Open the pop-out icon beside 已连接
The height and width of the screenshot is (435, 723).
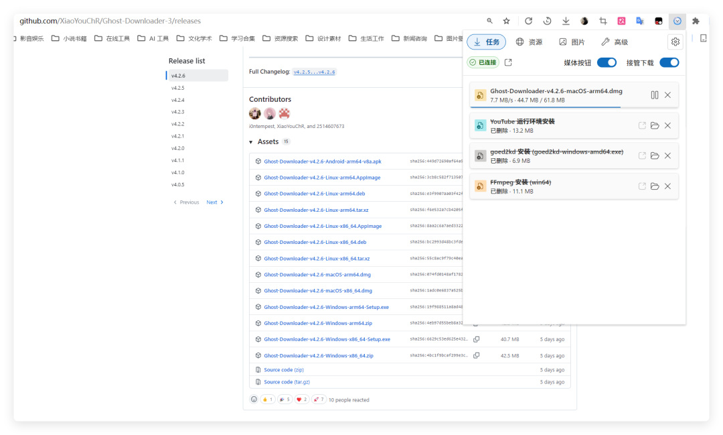click(x=508, y=62)
